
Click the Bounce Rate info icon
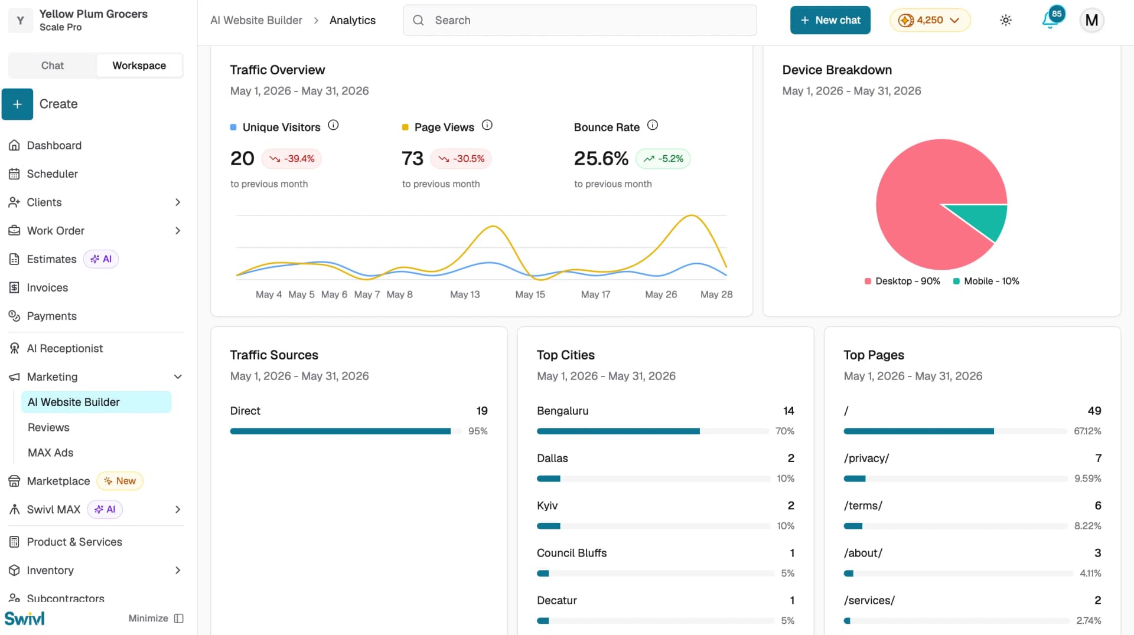coord(653,125)
